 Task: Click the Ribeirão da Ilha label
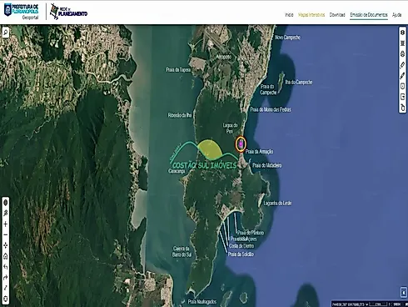pyautogui.click(x=180, y=115)
